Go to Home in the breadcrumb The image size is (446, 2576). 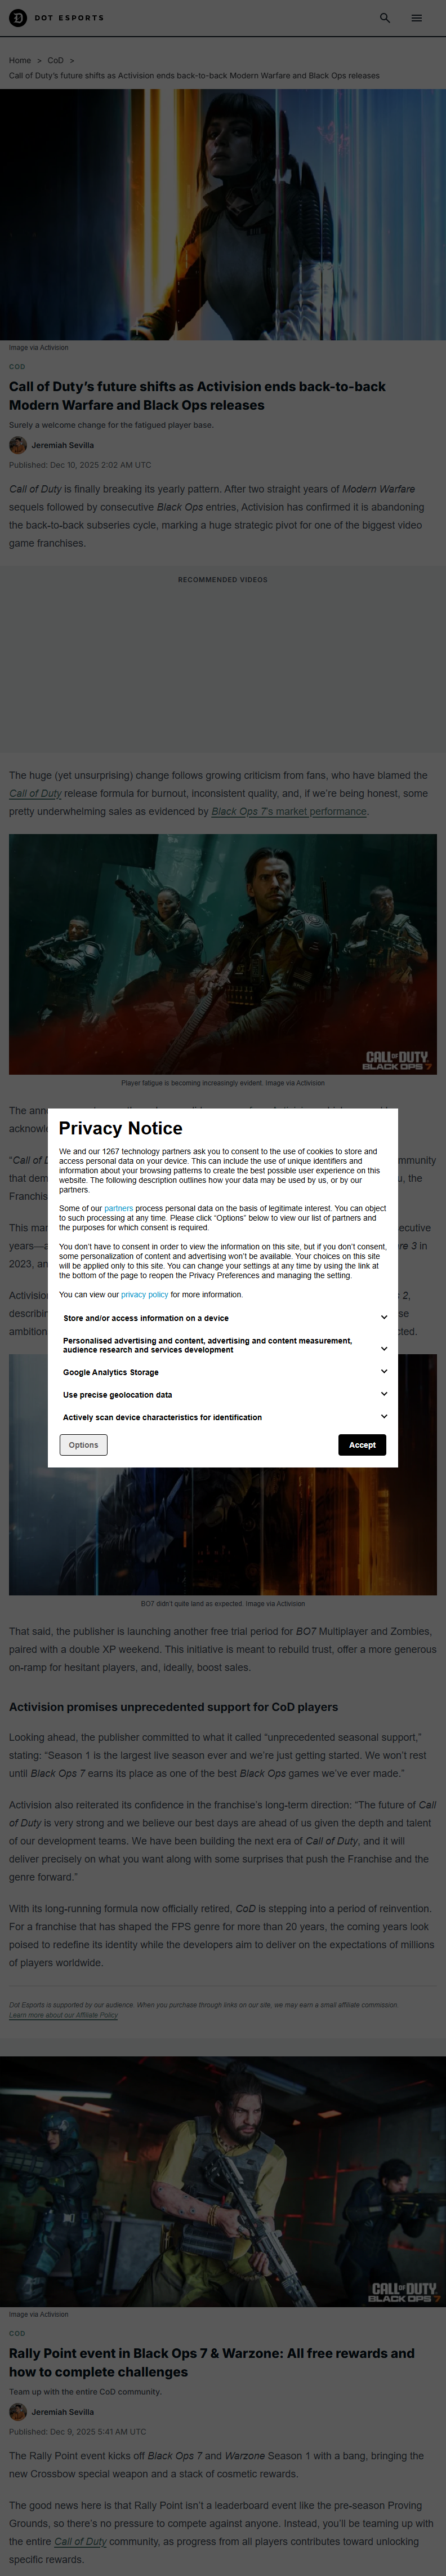[x=20, y=61]
